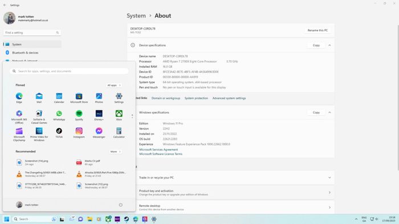Open Steam from the taskbar
399x224 pixels.
(x=127, y=219)
